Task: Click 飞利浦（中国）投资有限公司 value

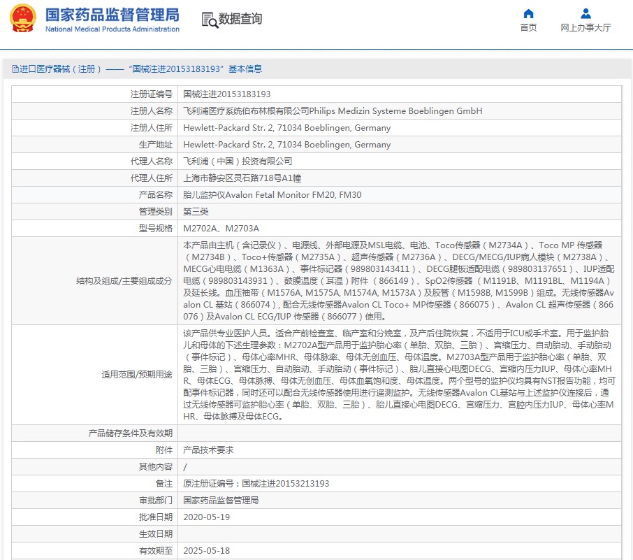Action: 238,161
